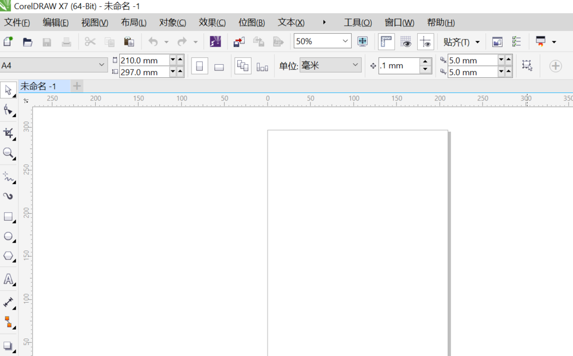
Task: Click the page height 297.0 mm field
Action: click(x=144, y=72)
